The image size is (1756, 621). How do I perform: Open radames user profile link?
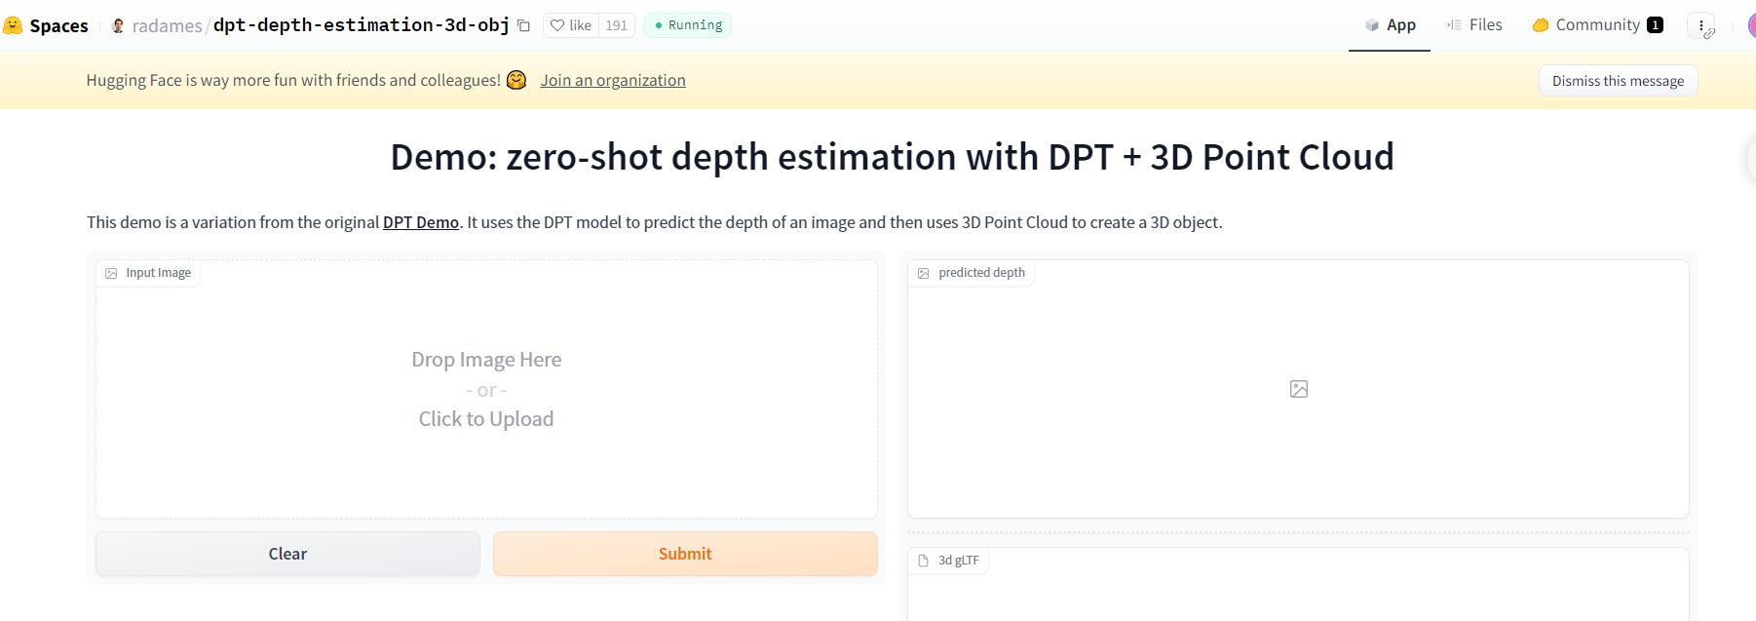pyautogui.click(x=167, y=25)
